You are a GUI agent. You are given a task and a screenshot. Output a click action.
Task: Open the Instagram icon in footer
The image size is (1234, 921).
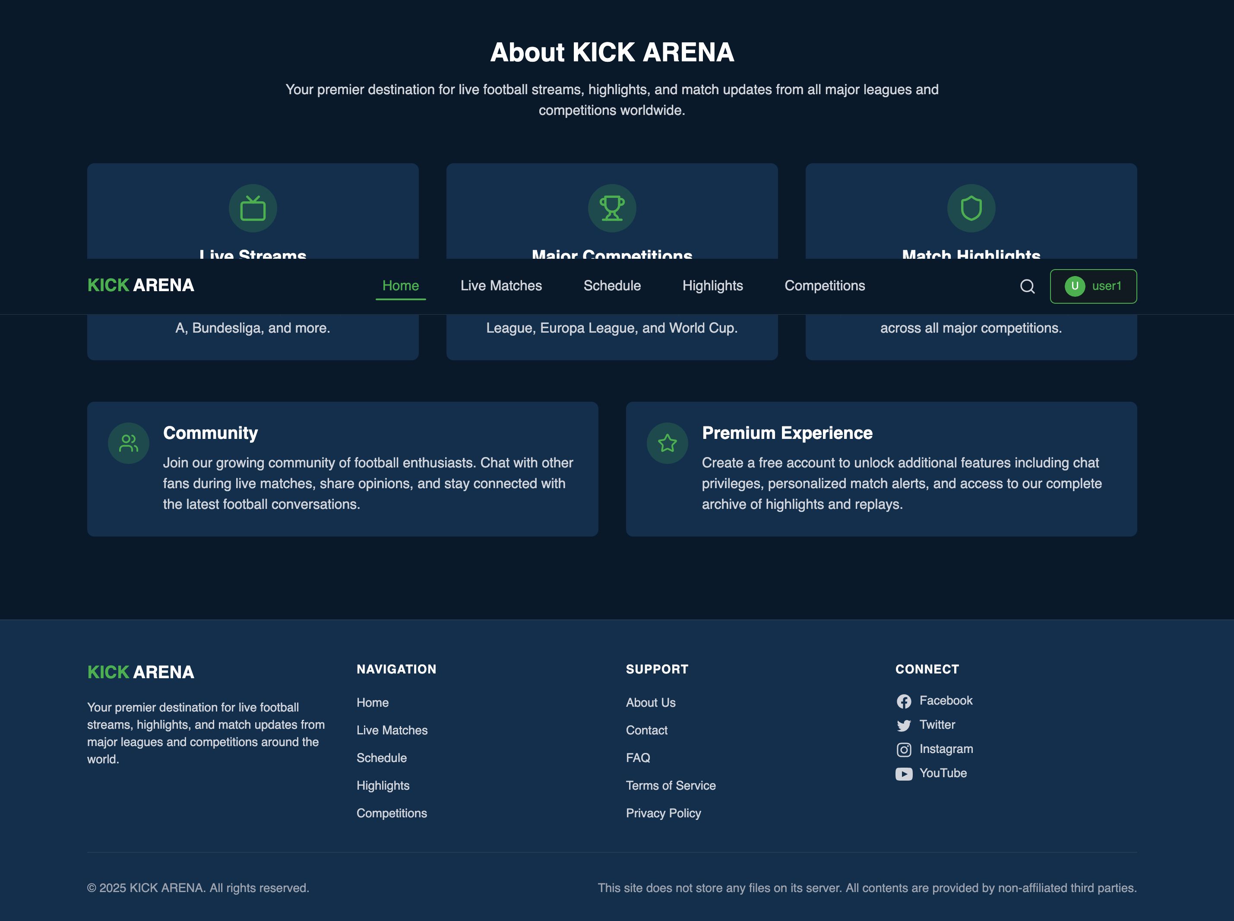pos(904,750)
